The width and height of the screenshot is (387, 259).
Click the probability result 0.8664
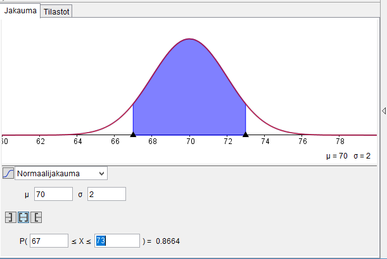pyautogui.click(x=167, y=241)
